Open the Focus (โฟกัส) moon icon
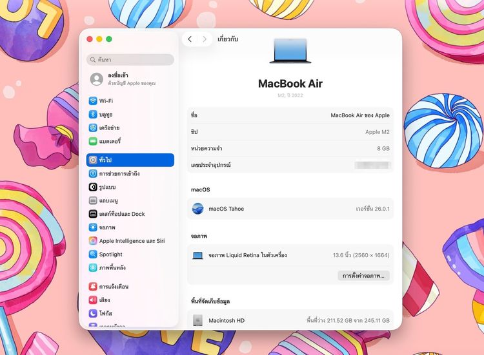The width and height of the screenshot is (484, 355). click(93, 313)
